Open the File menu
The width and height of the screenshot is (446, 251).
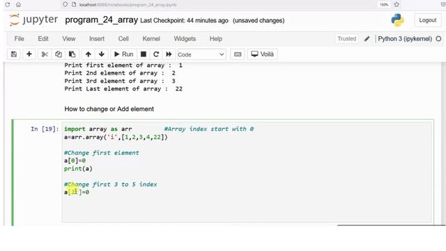coord(19,39)
